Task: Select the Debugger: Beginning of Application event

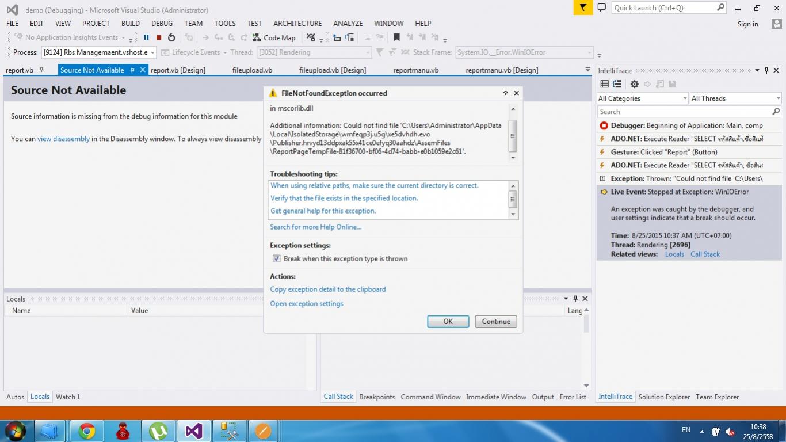Action: 689,125
